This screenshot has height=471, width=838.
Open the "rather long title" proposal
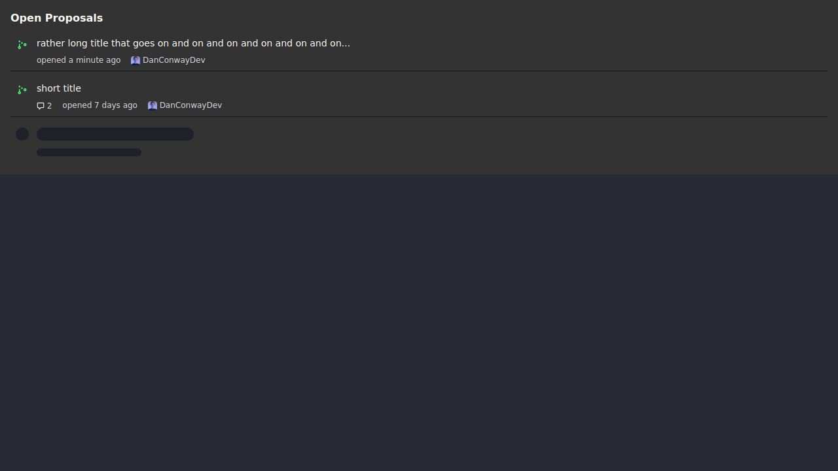193,43
